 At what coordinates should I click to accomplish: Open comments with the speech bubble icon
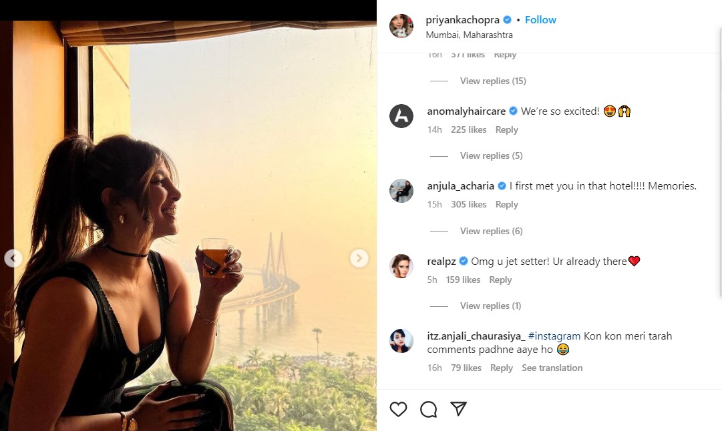pyautogui.click(x=428, y=409)
